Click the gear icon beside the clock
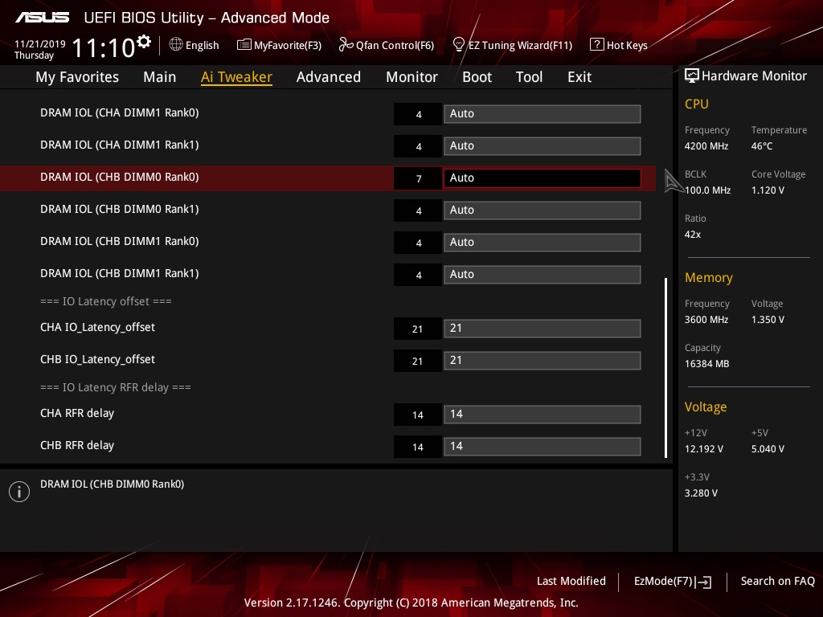This screenshot has height=617, width=823. pos(144,42)
